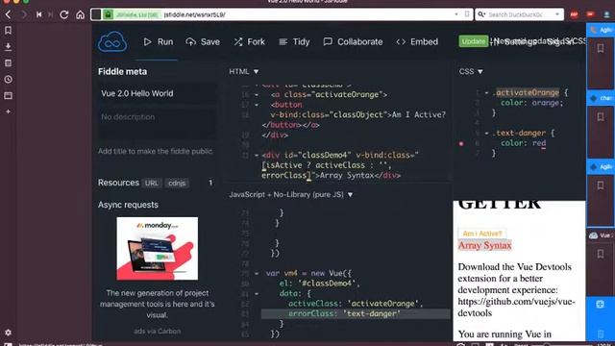Click the red Array Syntax result text
Screen dimensions: 615x346
[x=484, y=246]
